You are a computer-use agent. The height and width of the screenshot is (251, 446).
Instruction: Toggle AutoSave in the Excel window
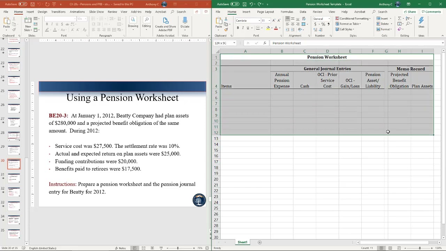[235, 4]
